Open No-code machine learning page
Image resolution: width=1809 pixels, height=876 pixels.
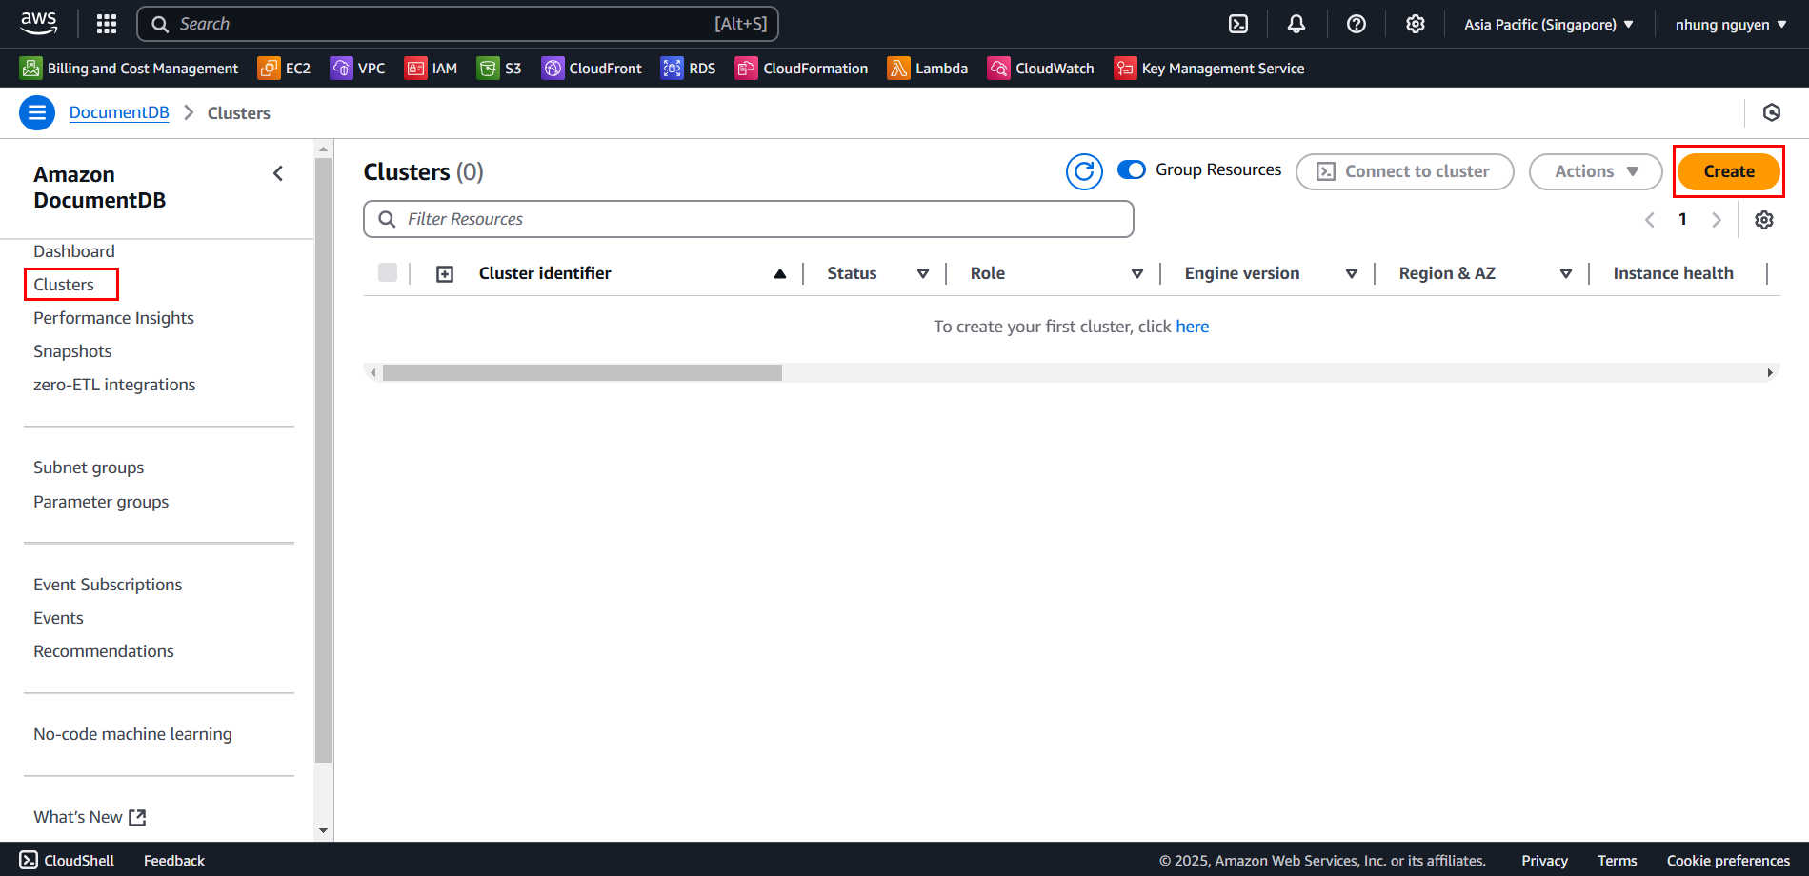point(132,734)
